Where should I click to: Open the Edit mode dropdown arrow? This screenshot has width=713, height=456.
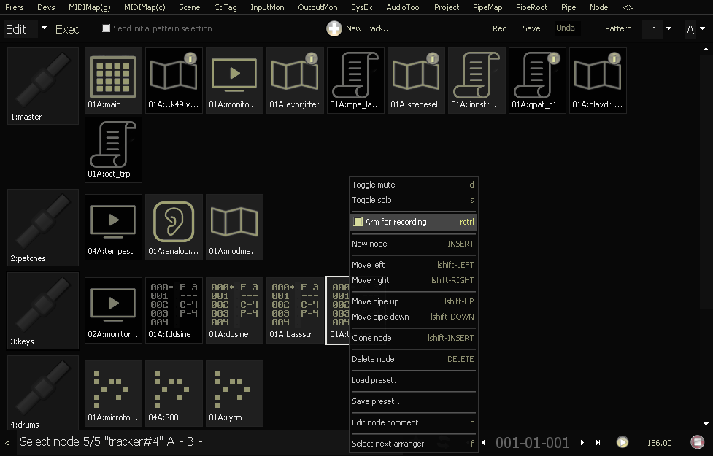tap(44, 28)
